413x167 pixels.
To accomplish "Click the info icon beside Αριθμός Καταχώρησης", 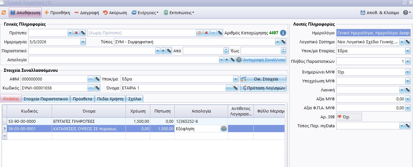I will (283, 33).
